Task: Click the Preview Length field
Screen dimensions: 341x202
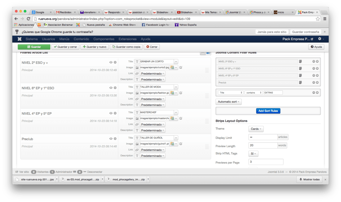Action: tap(263, 145)
